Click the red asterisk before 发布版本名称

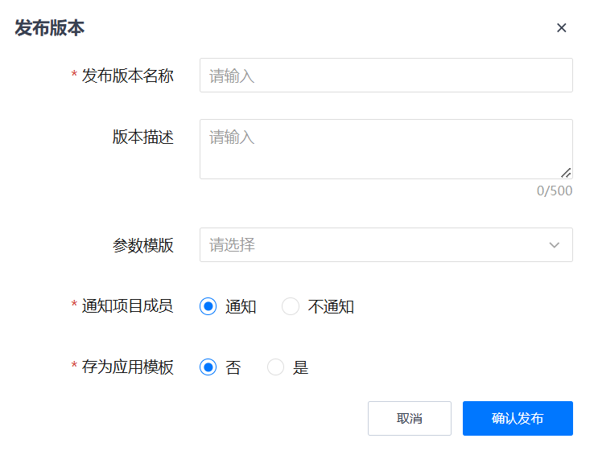(74, 76)
